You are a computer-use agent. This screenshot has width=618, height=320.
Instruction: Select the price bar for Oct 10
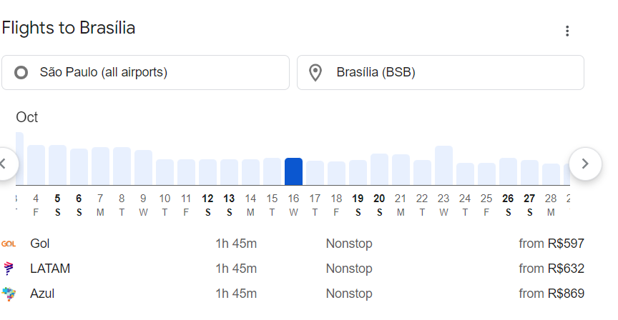pyautogui.click(x=165, y=172)
